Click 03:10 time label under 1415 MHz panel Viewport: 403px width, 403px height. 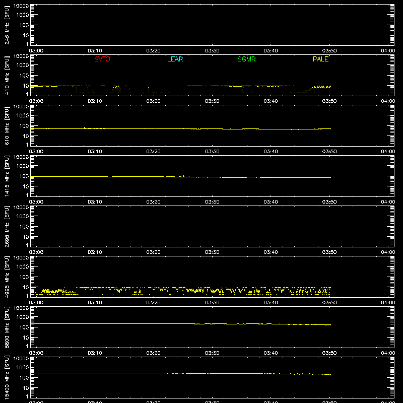tap(95, 202)
